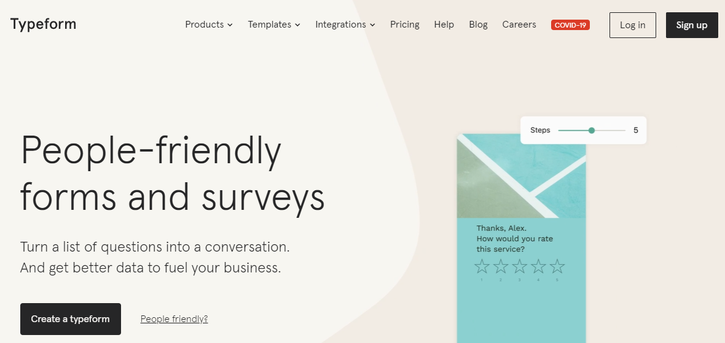This screenshot has width=725, height=343.
Task: Select the first rating star
Action: coord(482,266)
